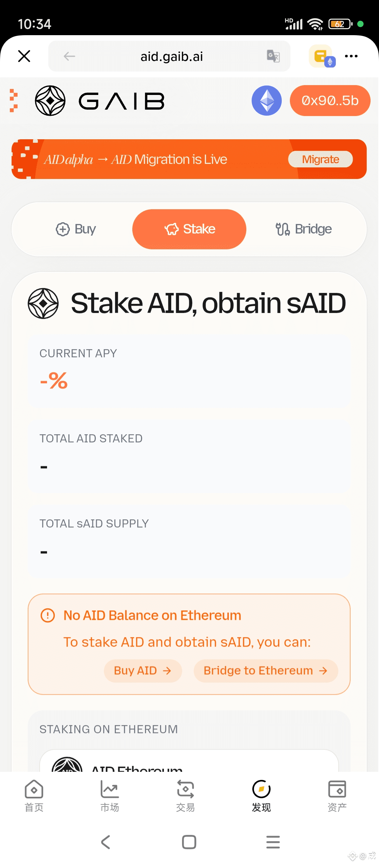Open the 0x90..5b wallet address menu
The width and height of the screenshot is (379, 865).
tap(330, 101)
